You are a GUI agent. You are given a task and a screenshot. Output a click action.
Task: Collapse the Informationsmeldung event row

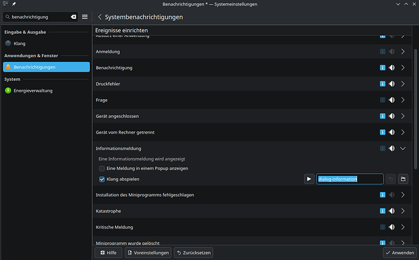tap(403, 148)
